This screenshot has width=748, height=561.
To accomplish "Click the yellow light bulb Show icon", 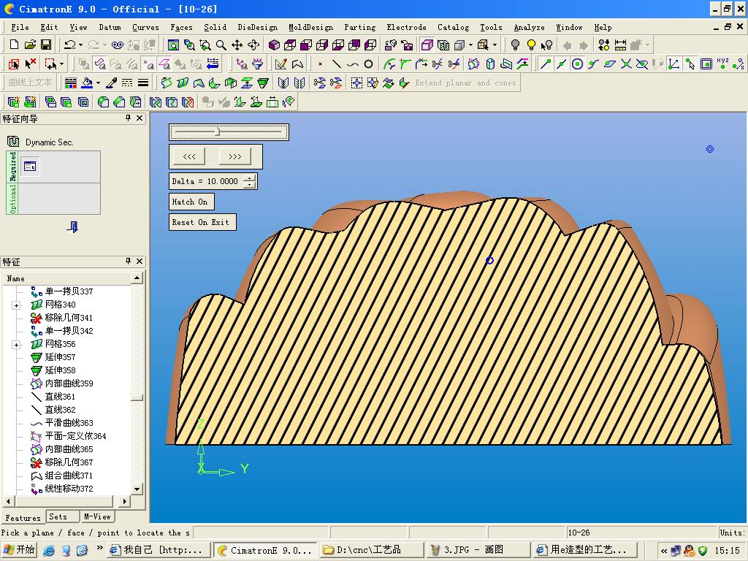I will (x=531, y=45).
